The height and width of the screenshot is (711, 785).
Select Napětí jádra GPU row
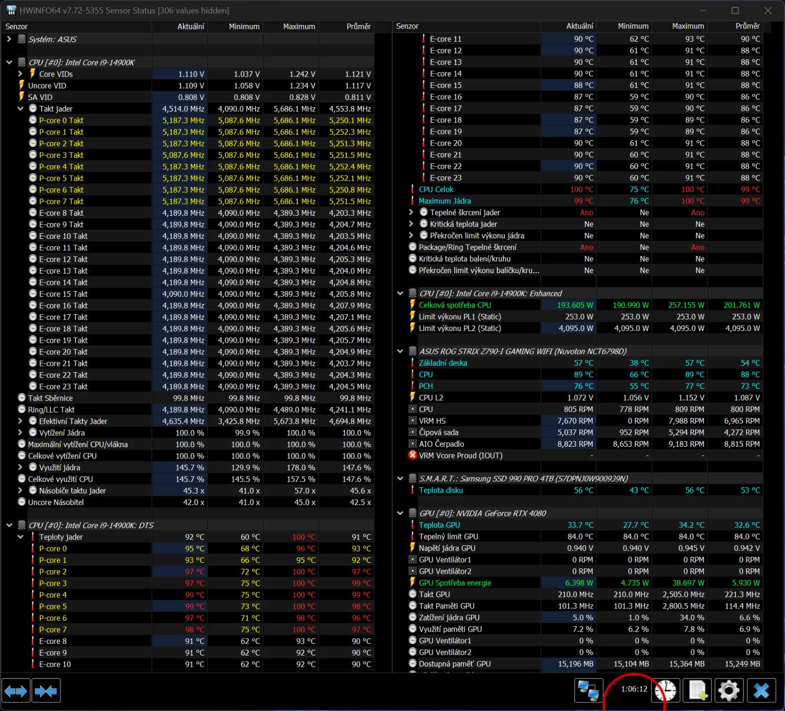pos(578,548)
